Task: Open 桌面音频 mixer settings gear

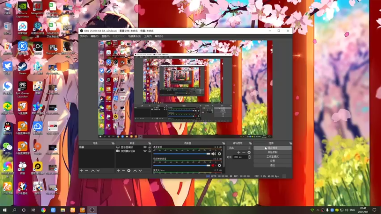Action: click(x=220, y=154)
